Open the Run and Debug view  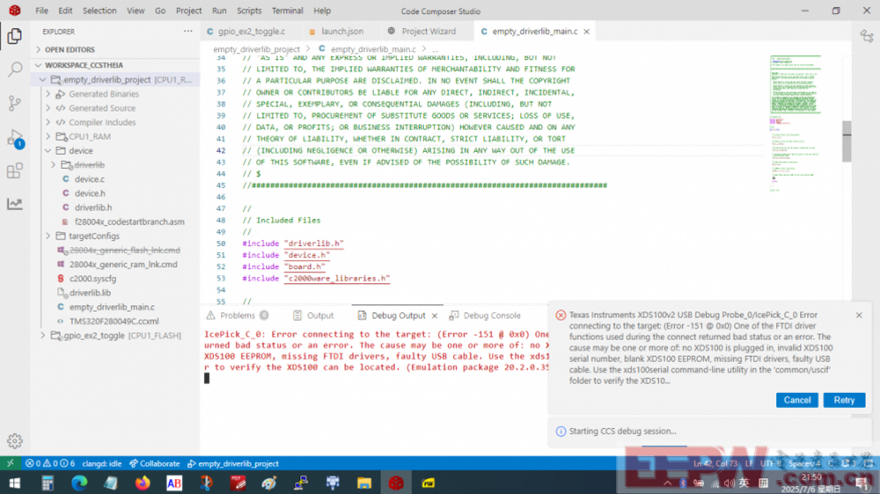coord(15,138)
